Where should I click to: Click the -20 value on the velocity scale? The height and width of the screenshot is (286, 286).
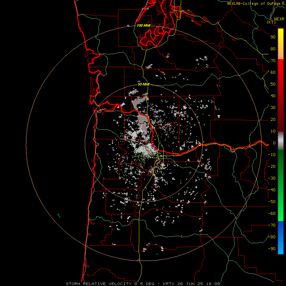pyautogui.click(x=272, y=166)
